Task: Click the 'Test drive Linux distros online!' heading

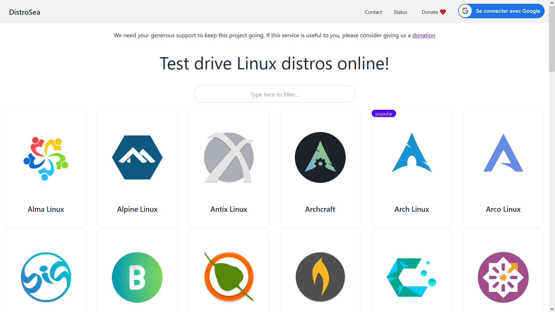Action: [x=274, y=64]
